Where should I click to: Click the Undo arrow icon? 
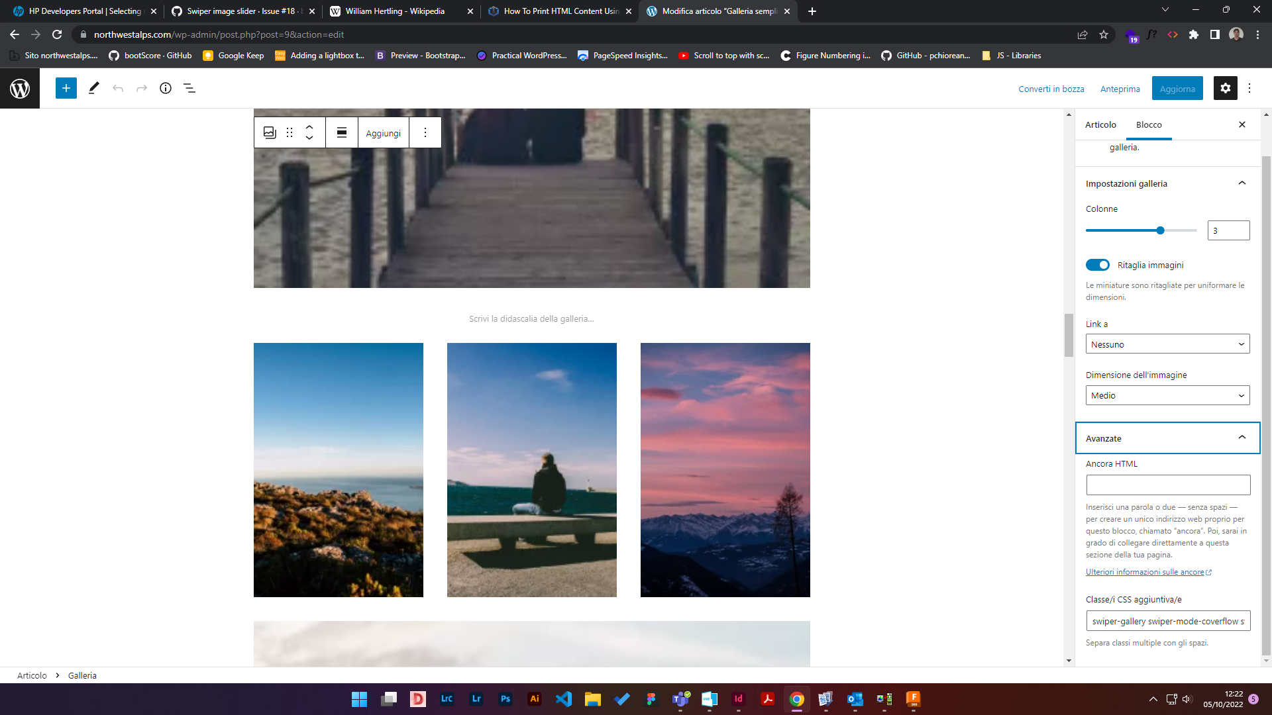click(118, 88)
